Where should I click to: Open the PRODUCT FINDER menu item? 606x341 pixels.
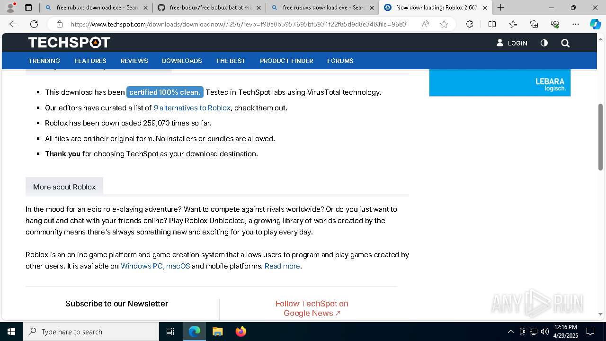(286, 61)
